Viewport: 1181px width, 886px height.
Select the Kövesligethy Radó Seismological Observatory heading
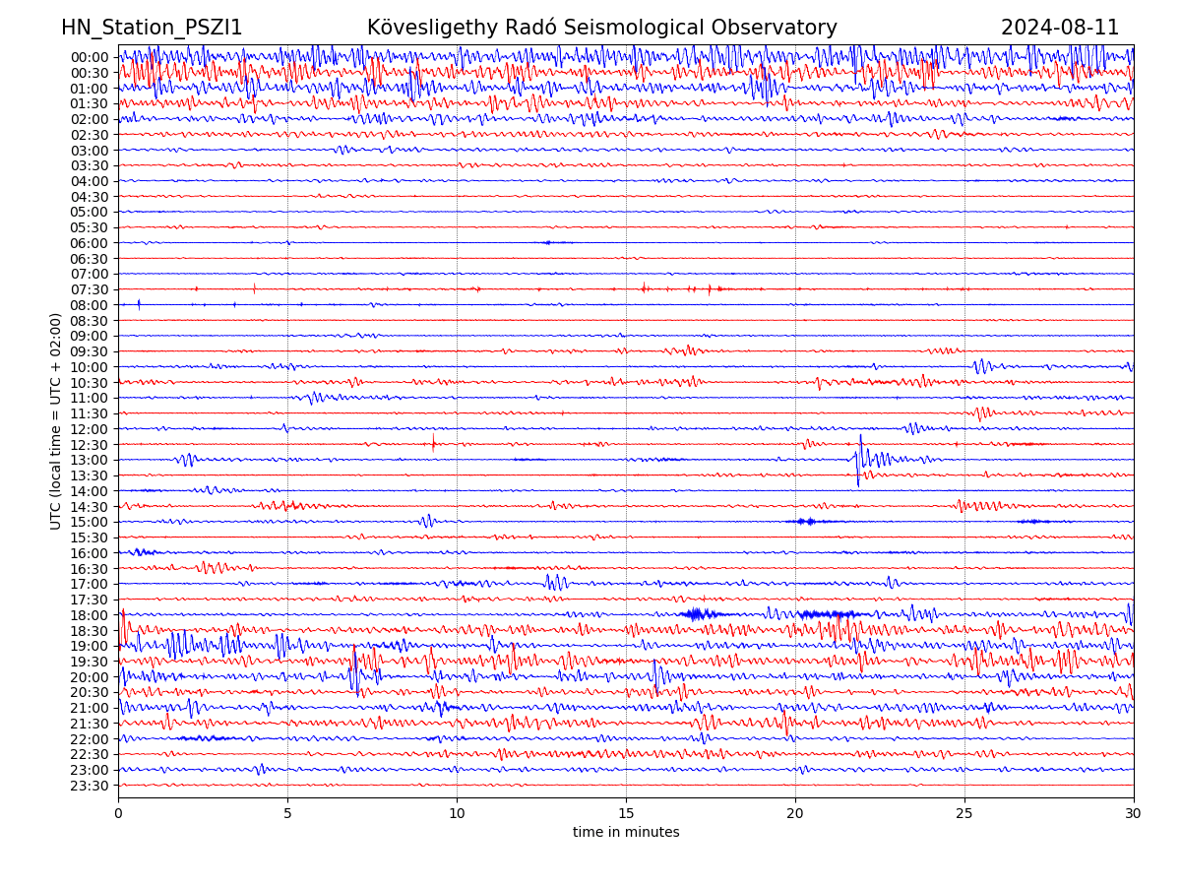coord(601,29)
